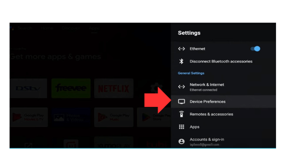Click the remote control icon
The image size is (282, 159).
click(x=182, y=114)
